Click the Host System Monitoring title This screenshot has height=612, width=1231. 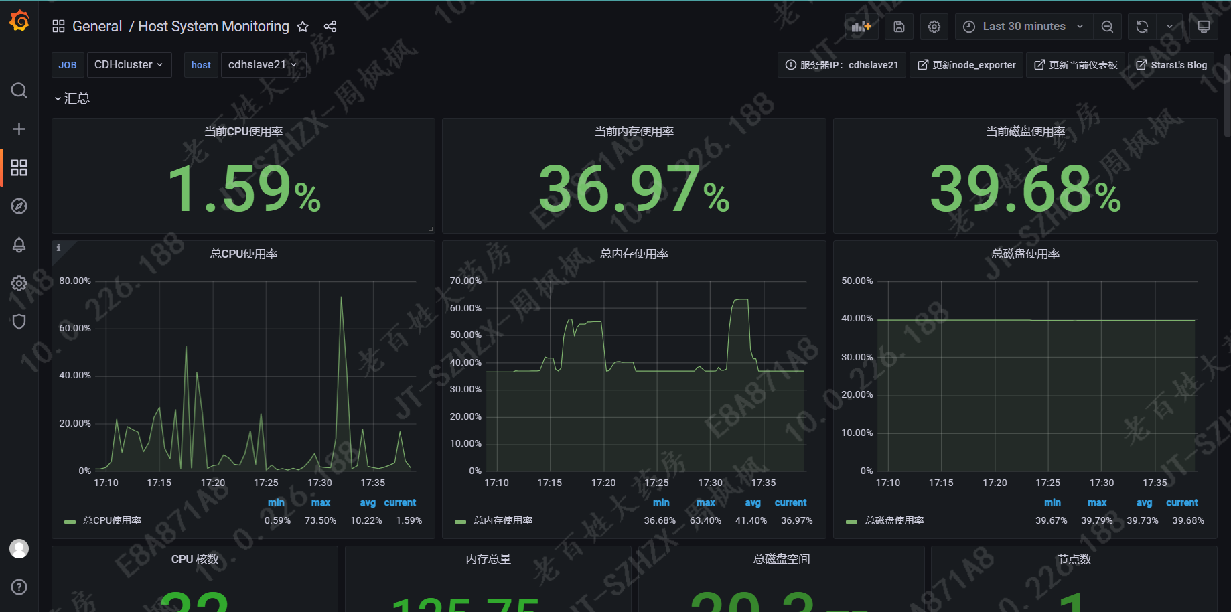pos(214,27)
